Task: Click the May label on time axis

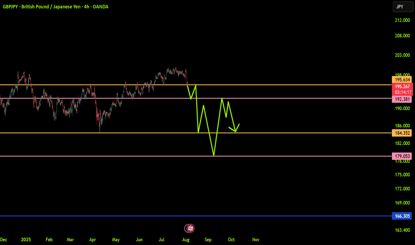Action: (x=116, y=240)
